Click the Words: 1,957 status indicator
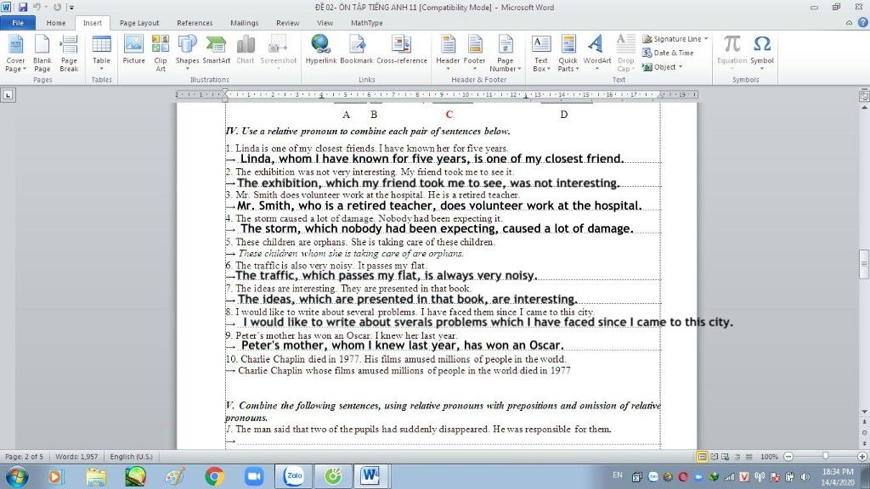The width and height of the screenshot is (870, 489). tap(76, 457)
